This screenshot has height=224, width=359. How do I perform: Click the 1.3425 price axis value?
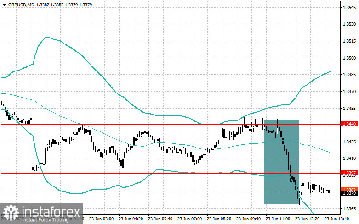point(349,142)
